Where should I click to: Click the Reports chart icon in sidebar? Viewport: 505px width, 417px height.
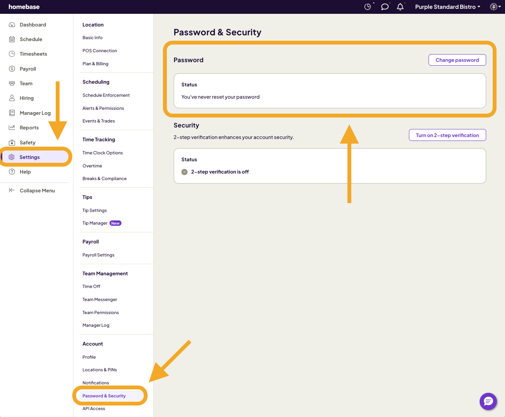[12, 127]
